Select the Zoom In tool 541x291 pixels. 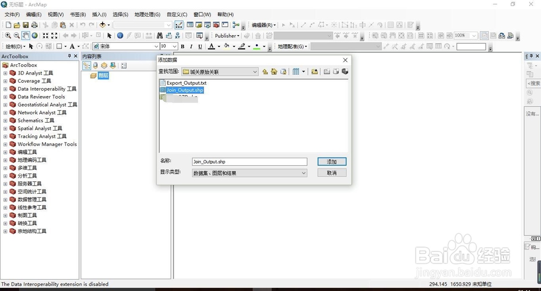click(8, 36)
